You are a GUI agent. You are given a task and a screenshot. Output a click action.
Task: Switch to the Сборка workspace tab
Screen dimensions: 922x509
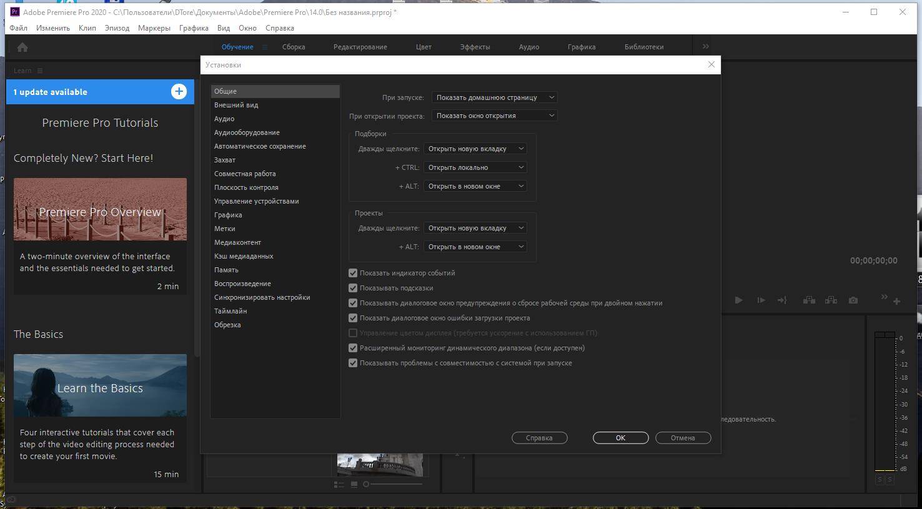(x=294, y=47)
